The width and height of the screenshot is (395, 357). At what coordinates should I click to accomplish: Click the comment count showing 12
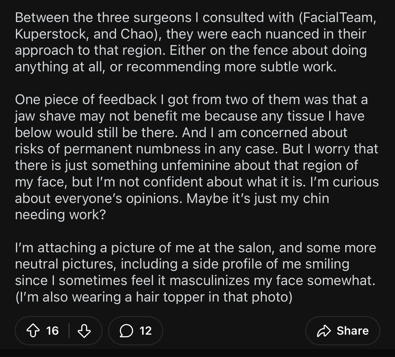pyautogui.click(x=145, y=331)
